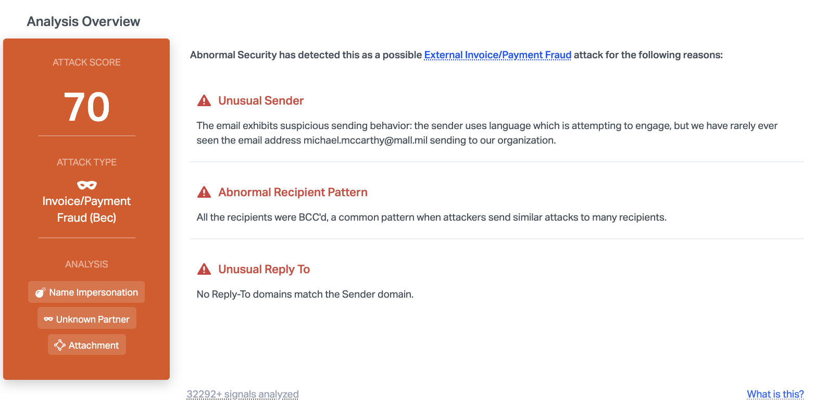Click the warning triangle next to Unusual Reply To
This screenshot has width=828, height=409.
tap(204, 269)
